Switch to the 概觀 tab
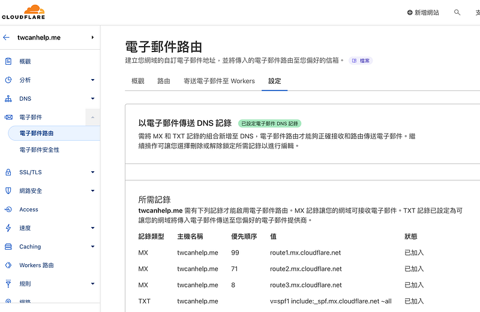The image size is (480, 312). [138, 81]
